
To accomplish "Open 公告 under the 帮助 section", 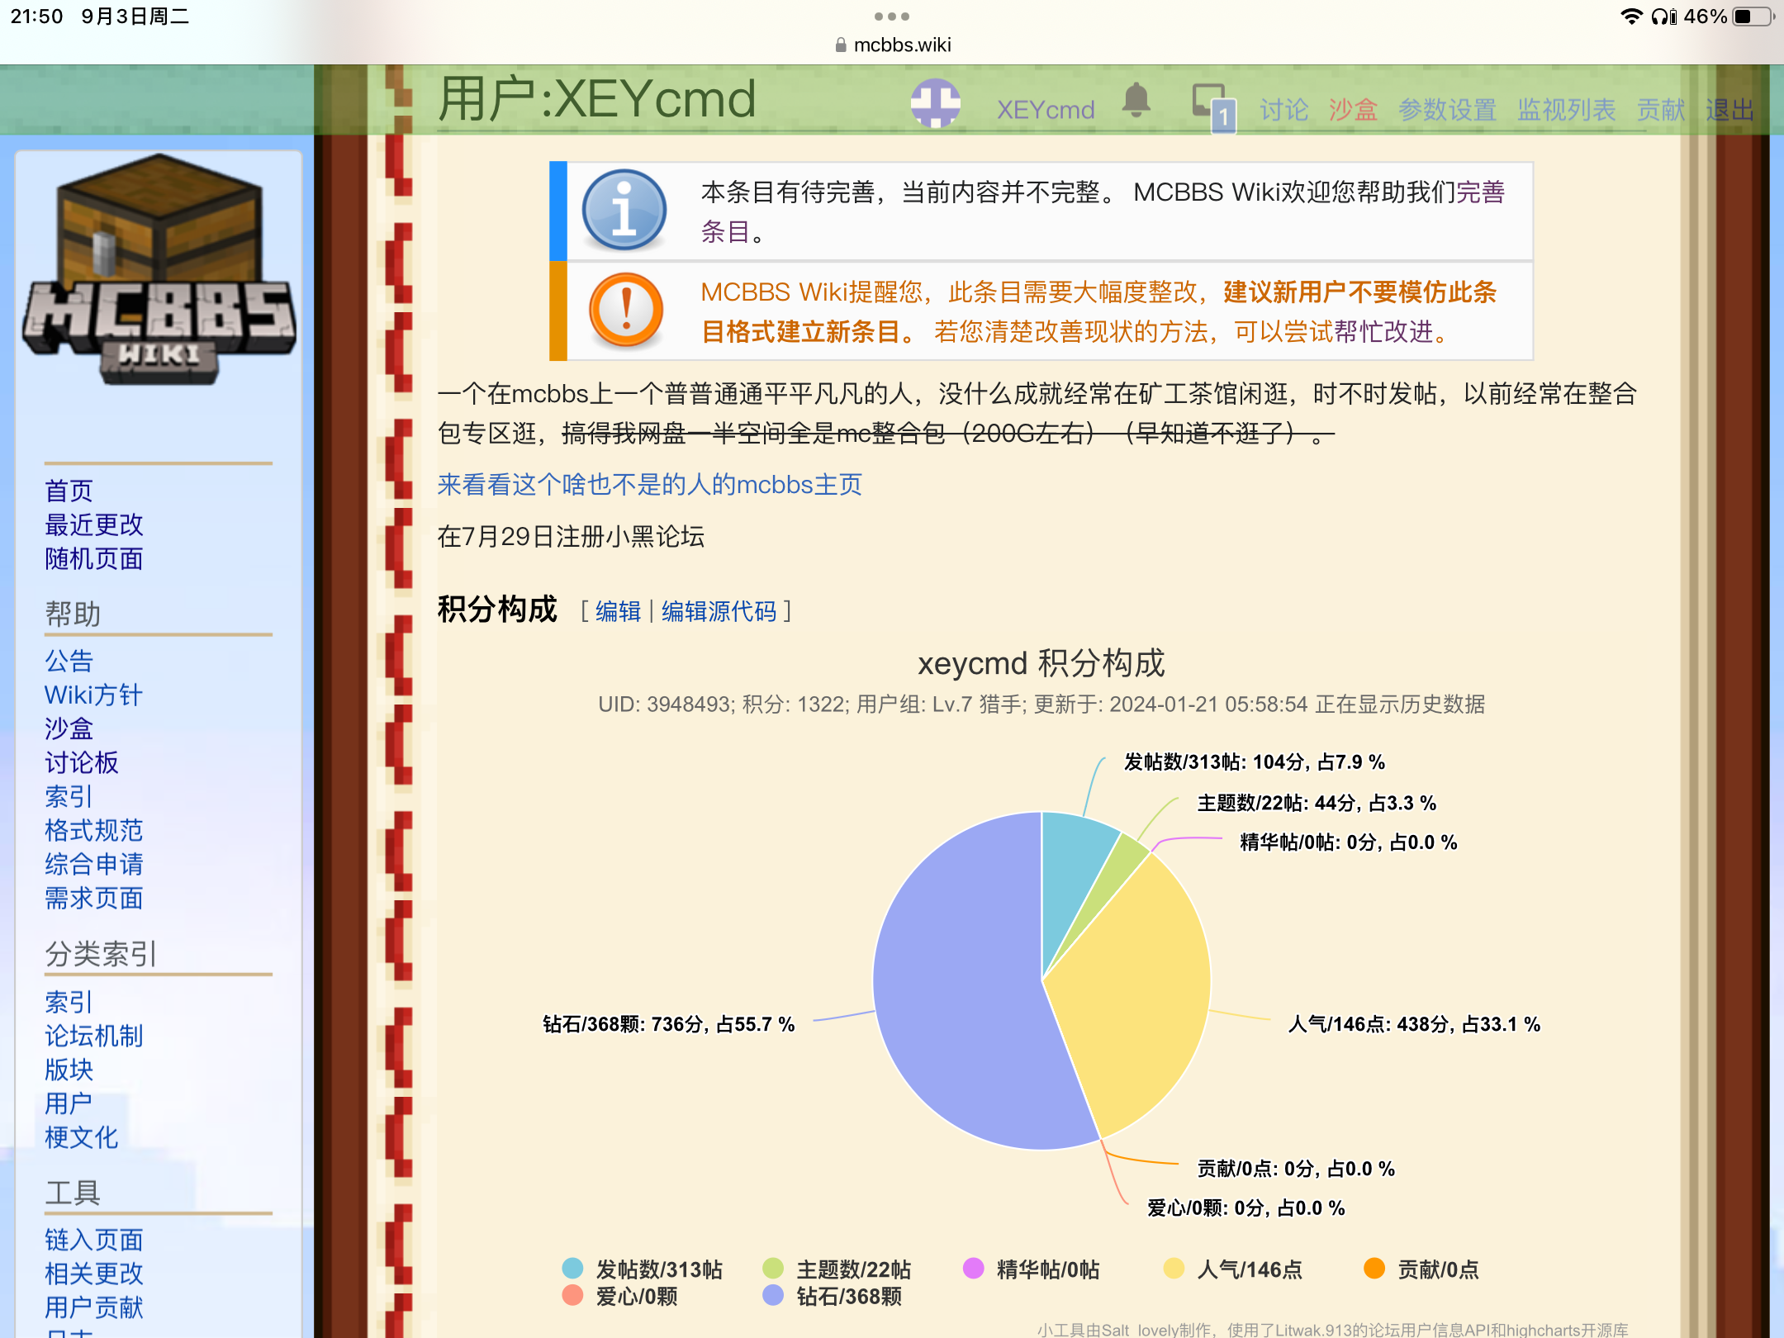I will (69, 662).
